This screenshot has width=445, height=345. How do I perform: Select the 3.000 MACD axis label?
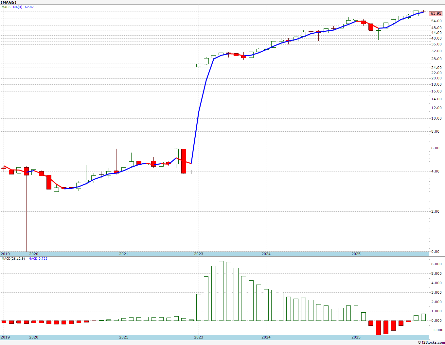pyautogui.click(x=437, y=292)
